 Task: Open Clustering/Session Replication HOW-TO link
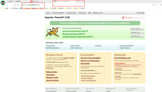[78, 37]
